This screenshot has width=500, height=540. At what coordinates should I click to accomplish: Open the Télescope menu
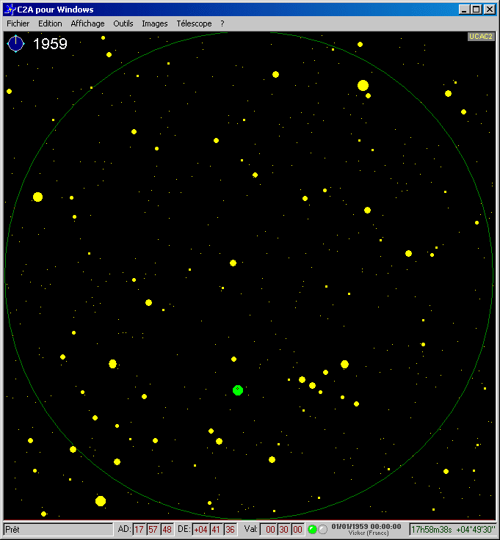pyautogui.click(x=194, y=23)
